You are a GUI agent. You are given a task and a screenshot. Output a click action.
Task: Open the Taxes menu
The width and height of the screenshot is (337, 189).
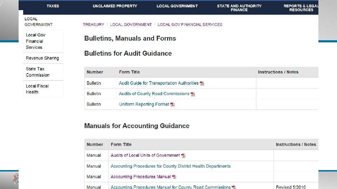pyautogui.click(x=53, y=6)
